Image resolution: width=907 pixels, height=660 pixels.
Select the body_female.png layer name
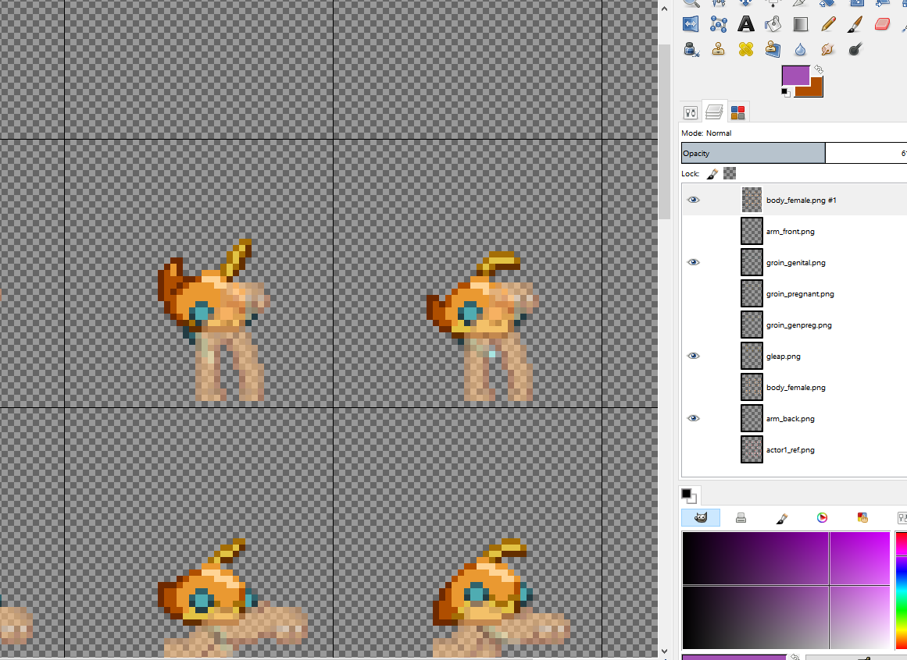pyautogui.click(x=796, y=388)
